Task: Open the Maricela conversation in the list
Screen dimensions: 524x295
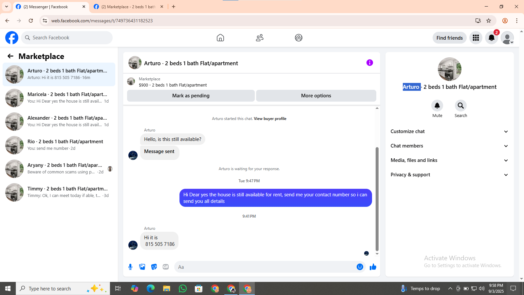Action: pyautogui.click(x=59, y=98)
